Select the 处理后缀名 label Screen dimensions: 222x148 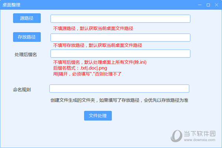(x=26, y=55)
